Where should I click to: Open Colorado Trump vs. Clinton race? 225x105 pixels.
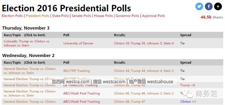click(27, 43)
